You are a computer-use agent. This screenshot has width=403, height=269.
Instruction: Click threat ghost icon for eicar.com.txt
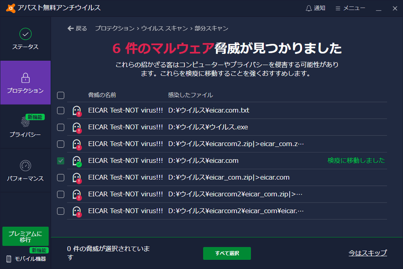click(x=77, y=111)
